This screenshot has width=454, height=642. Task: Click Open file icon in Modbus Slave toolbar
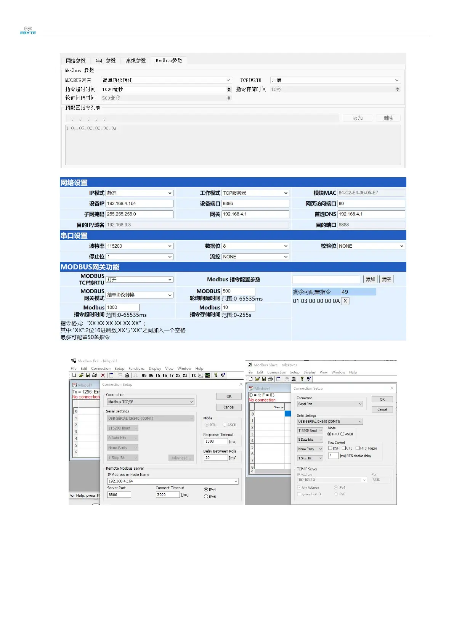(x=257, y=379)
